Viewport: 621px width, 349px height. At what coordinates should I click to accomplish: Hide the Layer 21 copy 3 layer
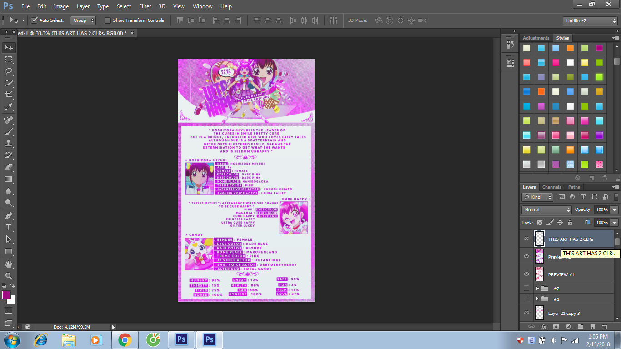tap(526, 313)
